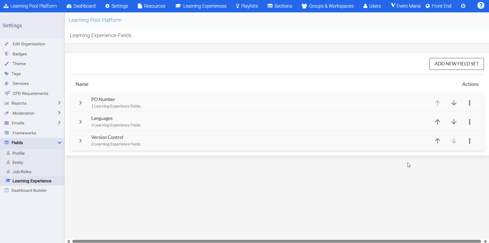Expand the Languages field set

click(80, 122)
